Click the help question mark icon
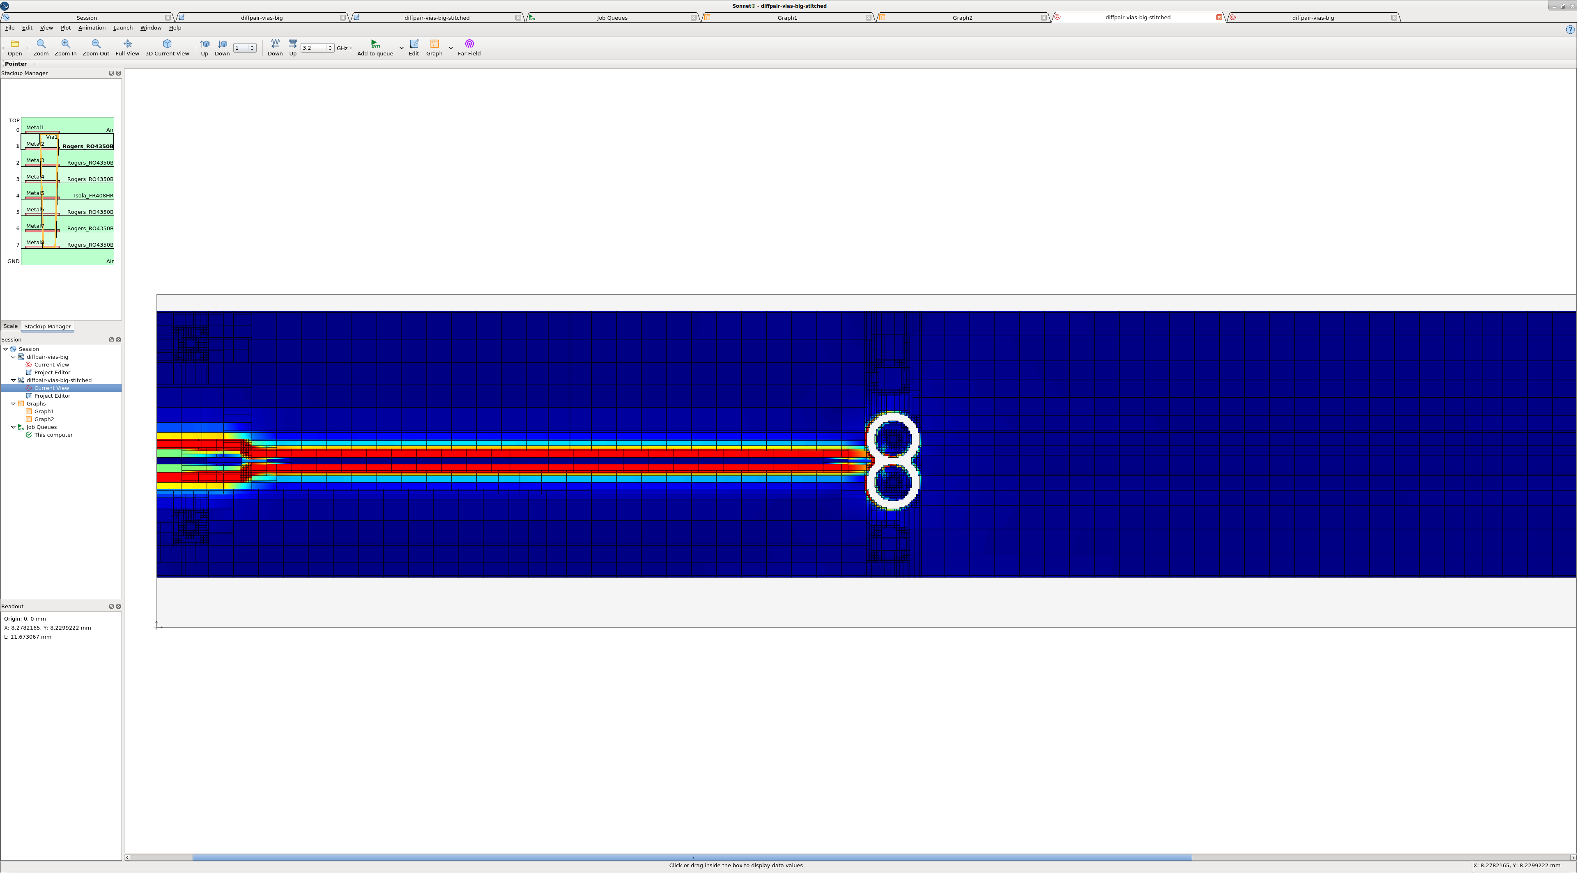Image resolution: width=1577 pixels, height=873 pixels. coord(1570,30)
